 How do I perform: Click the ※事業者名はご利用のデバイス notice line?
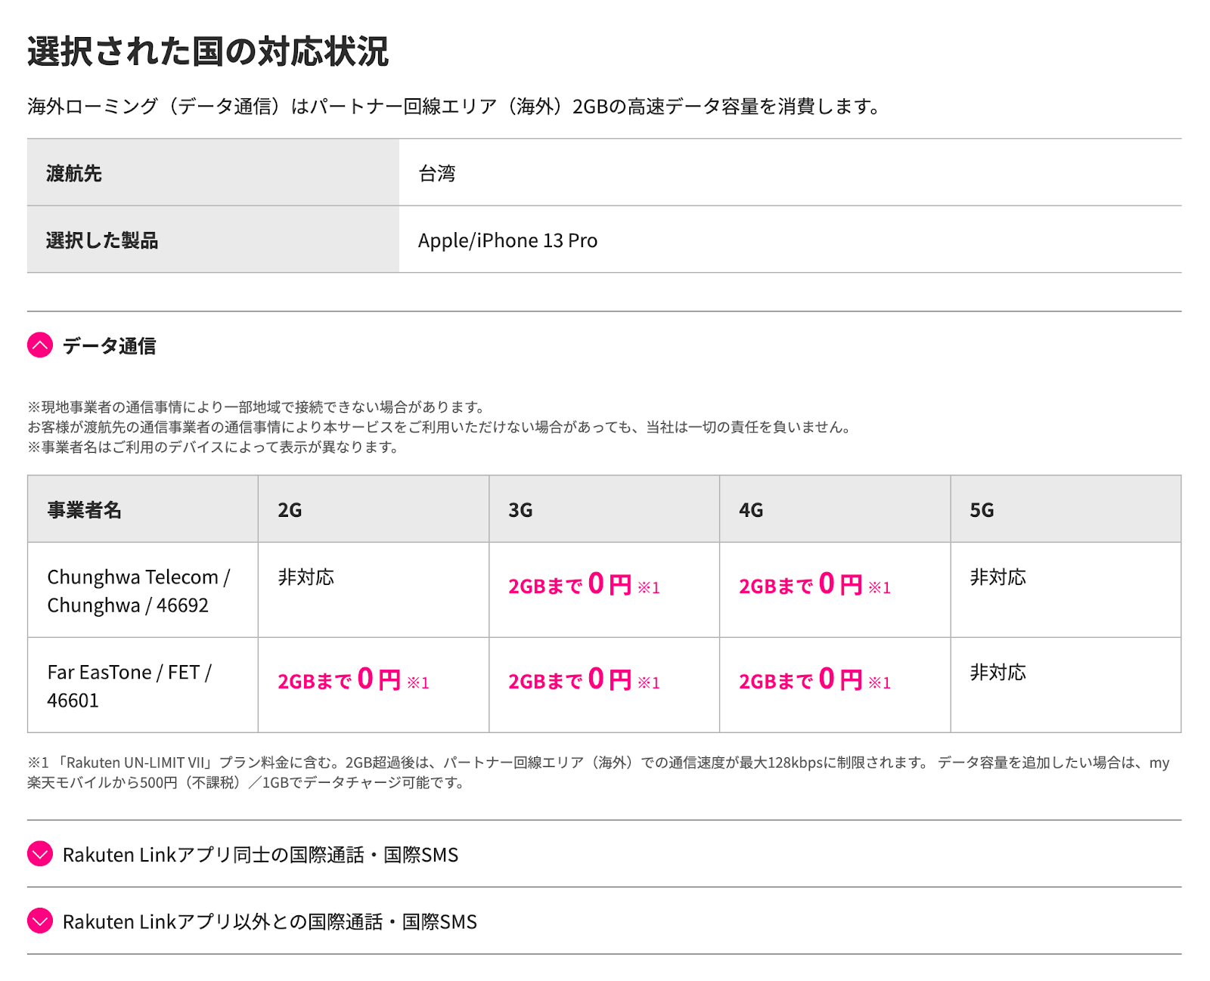pos(213,447)
